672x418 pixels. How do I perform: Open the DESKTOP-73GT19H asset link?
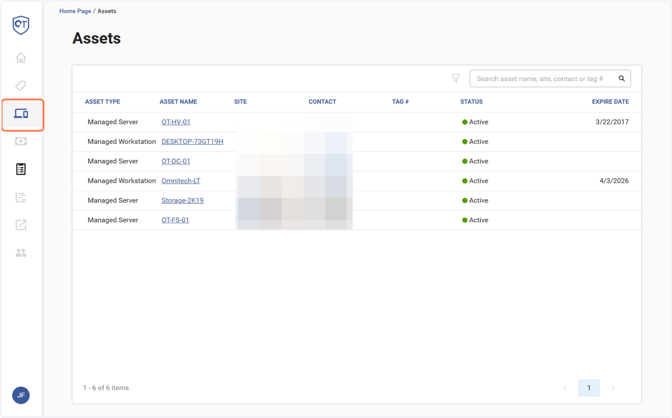pos(192,142)
